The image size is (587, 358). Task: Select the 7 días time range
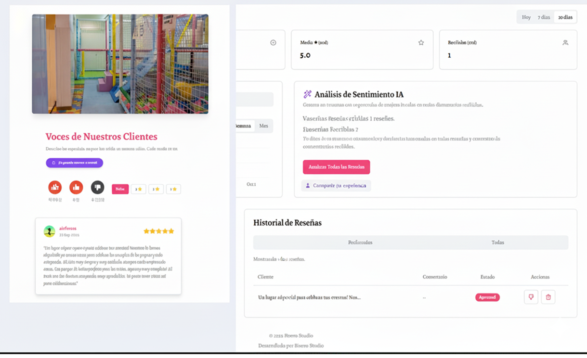coord(544,17)
